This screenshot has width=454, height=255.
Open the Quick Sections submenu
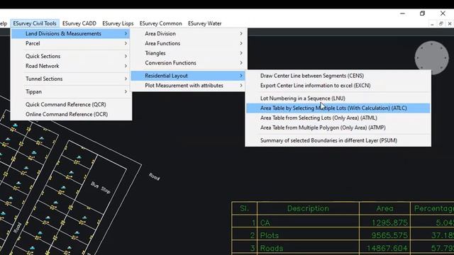(x=70, y=56)
